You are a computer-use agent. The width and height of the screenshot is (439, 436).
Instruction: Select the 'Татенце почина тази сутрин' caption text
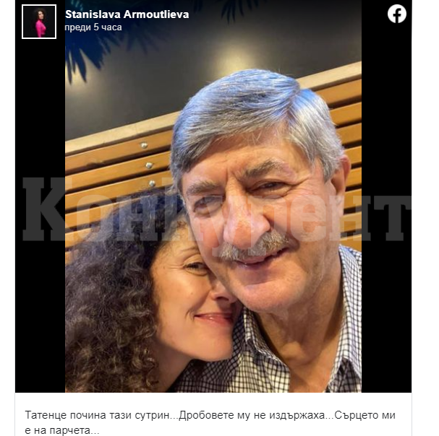click(x=98, y=415)
